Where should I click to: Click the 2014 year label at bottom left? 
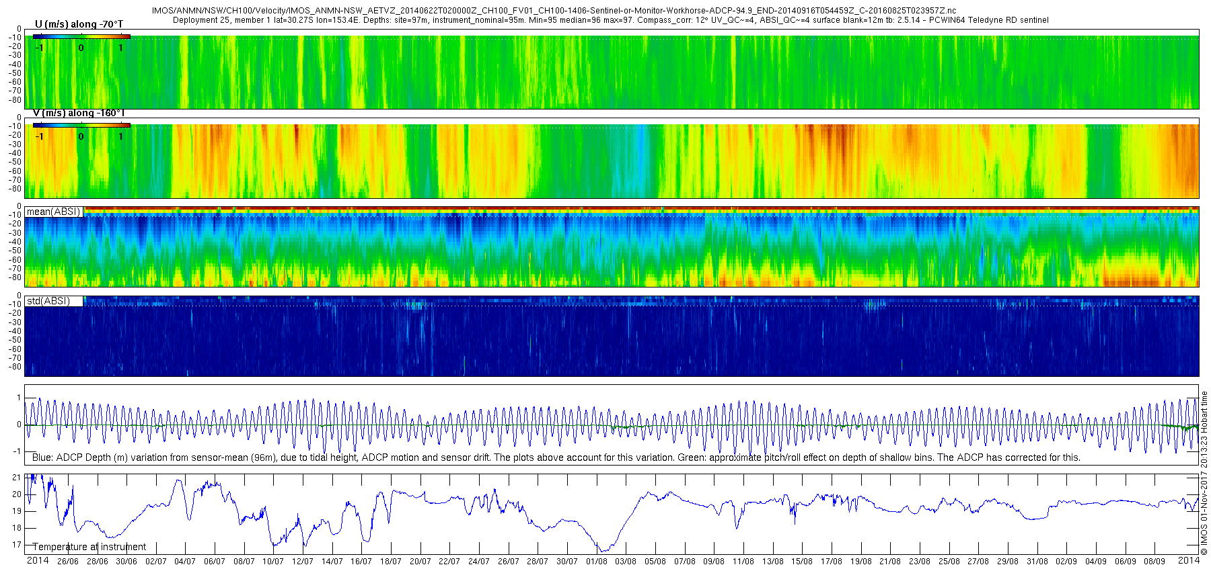38,560
